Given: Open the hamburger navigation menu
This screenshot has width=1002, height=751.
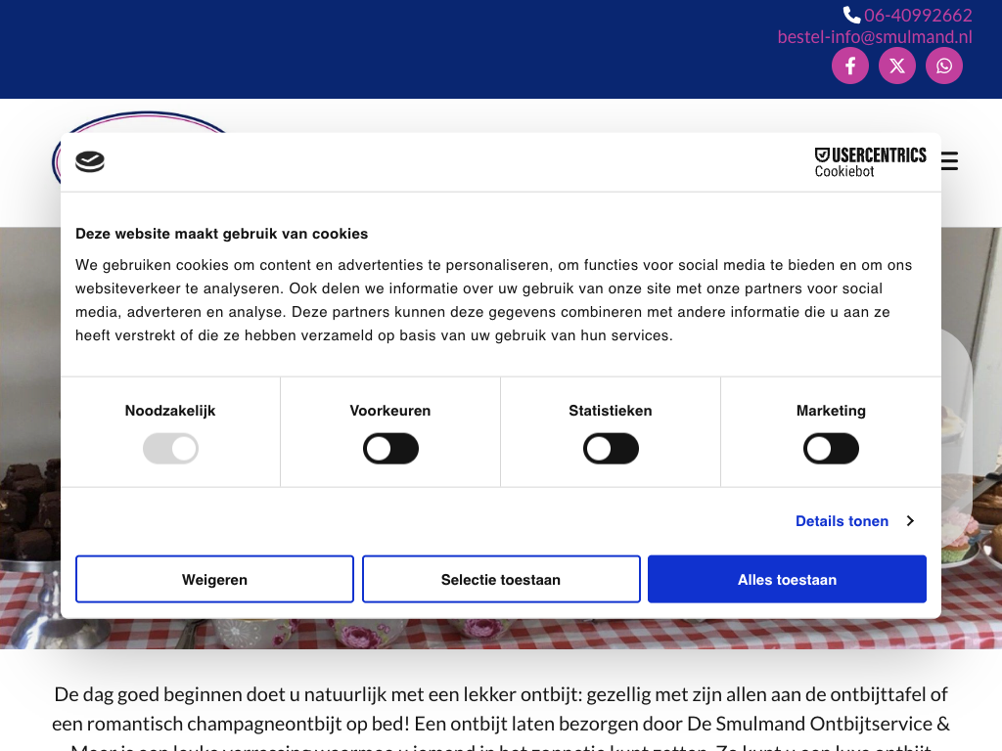Looking at the screenshot, I should click(x=949, y=161).
